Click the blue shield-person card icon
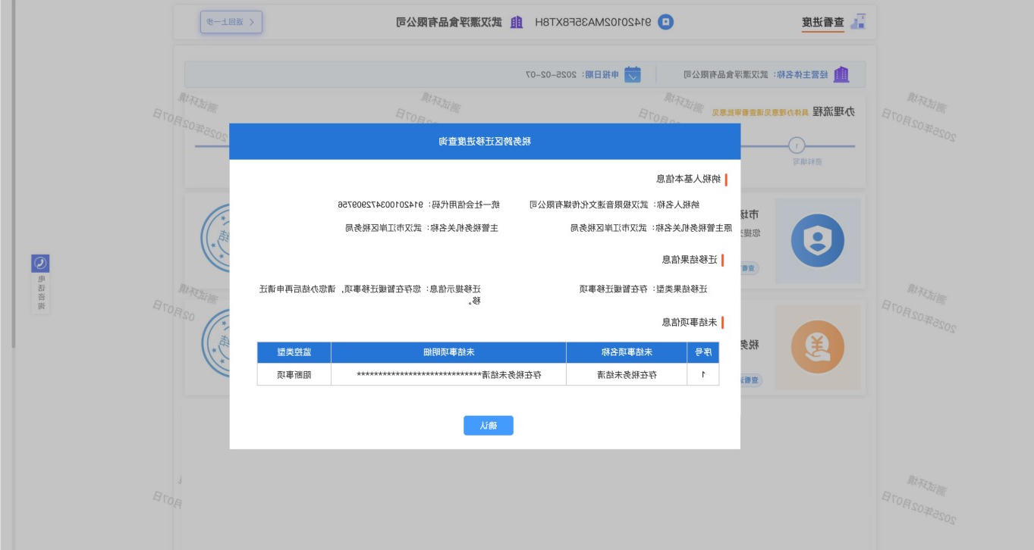 coord(817,241)
